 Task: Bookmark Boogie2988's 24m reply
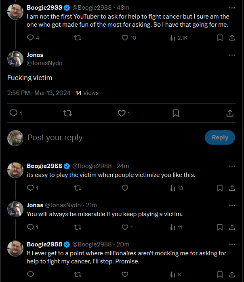(220, 188)
